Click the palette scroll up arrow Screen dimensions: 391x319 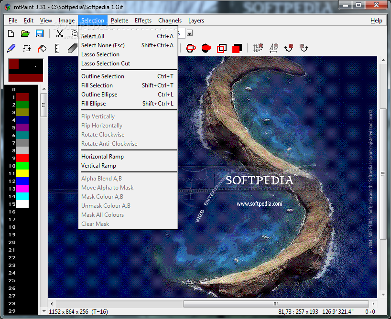click(44, 89)
